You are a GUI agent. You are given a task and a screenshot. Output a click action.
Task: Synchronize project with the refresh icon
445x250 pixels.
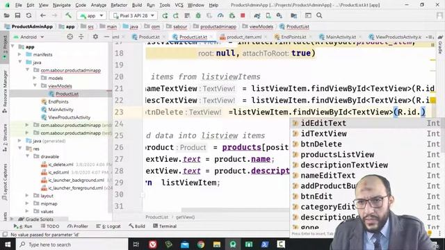click(x=29, y=15)
